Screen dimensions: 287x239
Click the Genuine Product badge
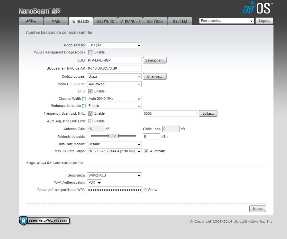click(x=44, y=221)
